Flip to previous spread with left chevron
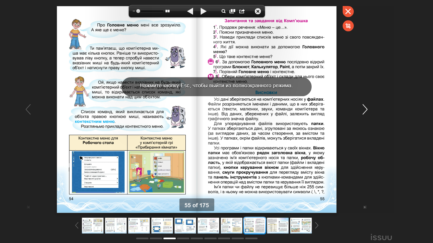Screen dimensions: 433x243 28,109
